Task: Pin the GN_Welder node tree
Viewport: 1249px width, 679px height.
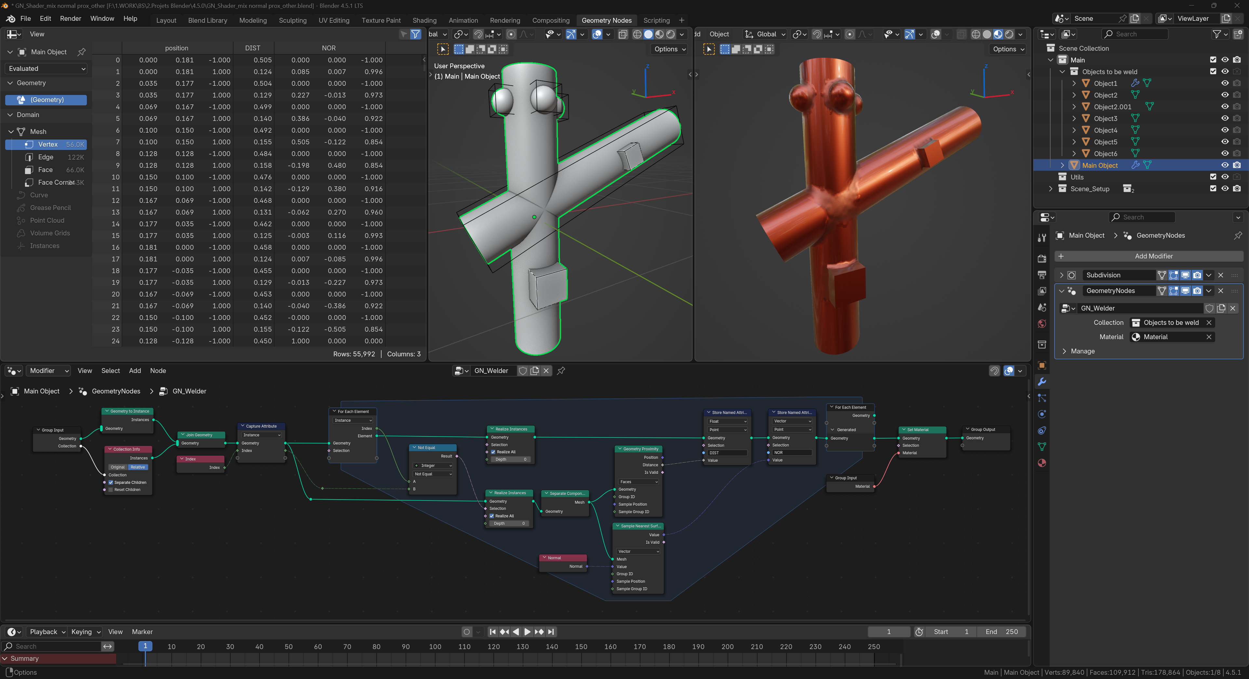Action: (561, 371)
